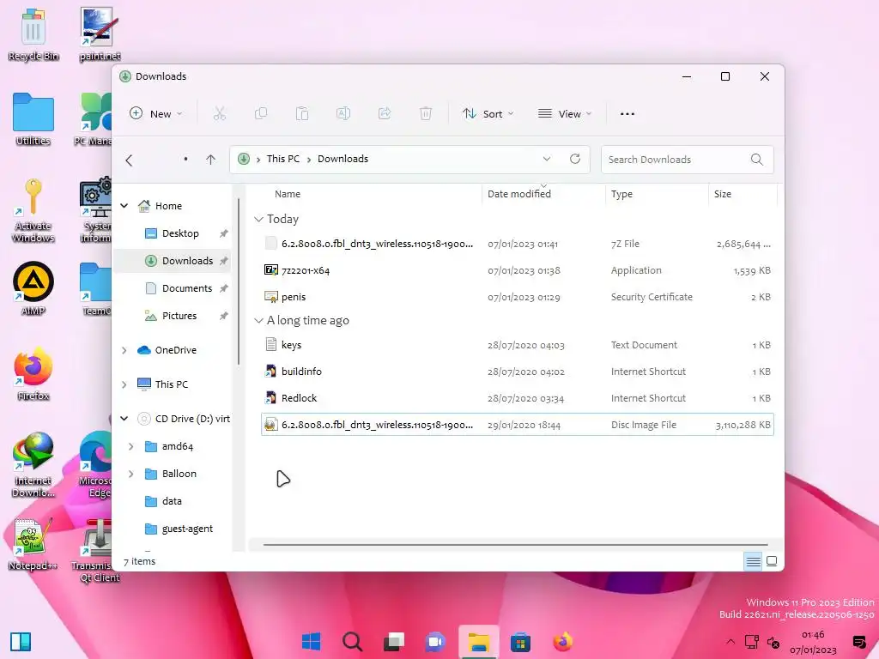Image resolution: width=879 pixels, height=659 pixels.
Task: Open the See more three-dots menu
Action: point(627,114)
